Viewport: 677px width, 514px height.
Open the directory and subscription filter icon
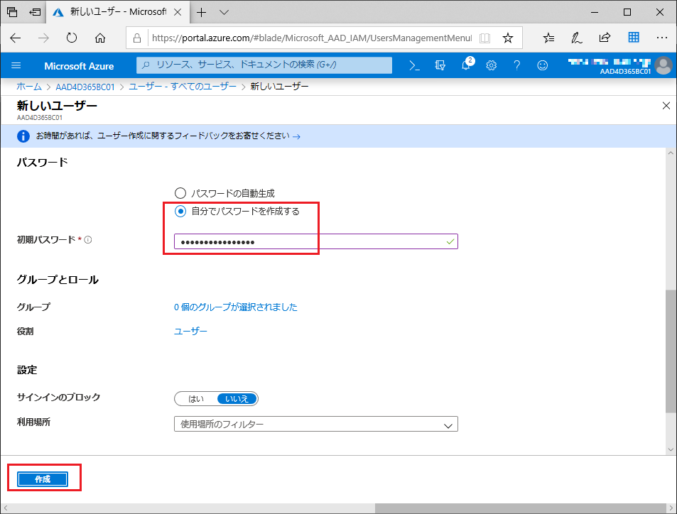(440, 65)
